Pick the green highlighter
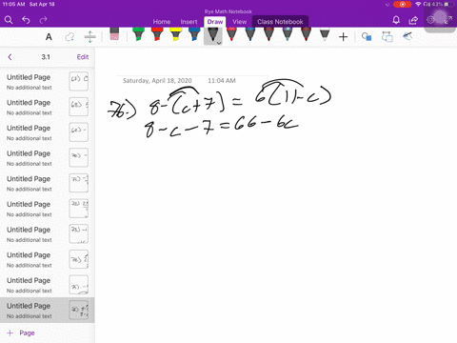This screenshot has width=457, height=343. coord(138,34)
